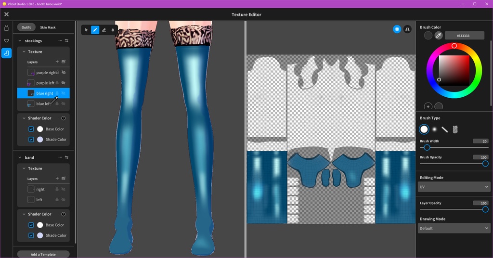Import image as layer in stockings
The width and height of the screenshot is (493, 258).
(x=64, y=62)
